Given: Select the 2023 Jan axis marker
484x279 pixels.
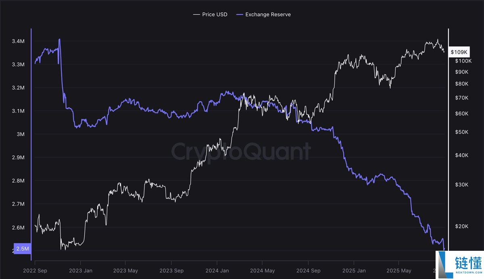Looking at the screenshot, I should point(80,271).
